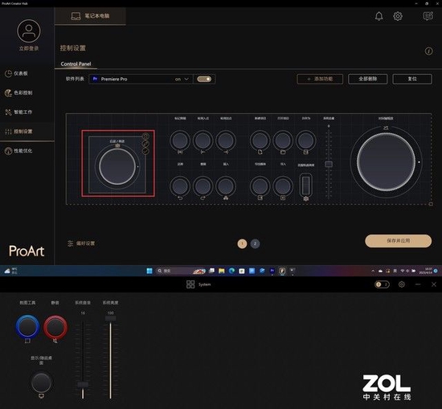
Task: Expand the Premiere Pro software list dropdown
Action: click(x=141, y=79)
